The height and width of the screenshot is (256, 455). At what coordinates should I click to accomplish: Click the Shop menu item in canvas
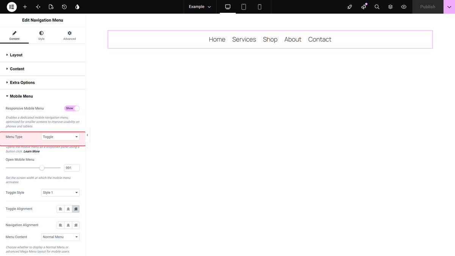(x=270, y=39)
